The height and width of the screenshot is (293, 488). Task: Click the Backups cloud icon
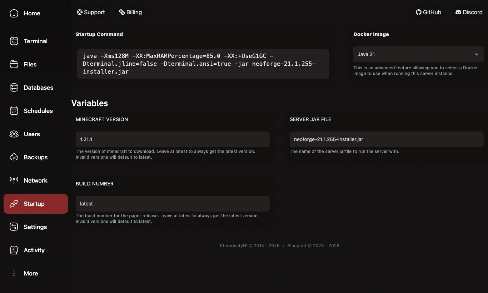coord(14,157)
